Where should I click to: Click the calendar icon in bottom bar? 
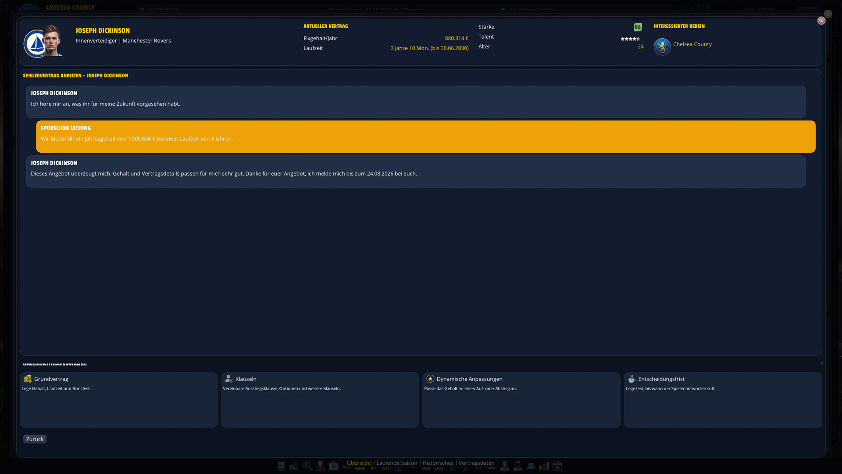click(x=557, y=466)
